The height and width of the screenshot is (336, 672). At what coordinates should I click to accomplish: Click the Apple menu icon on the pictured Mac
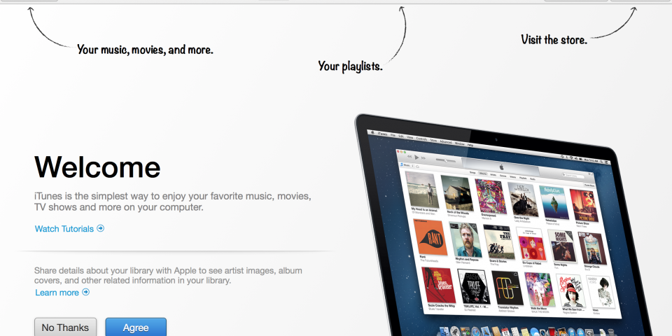[x=373, y=132]
